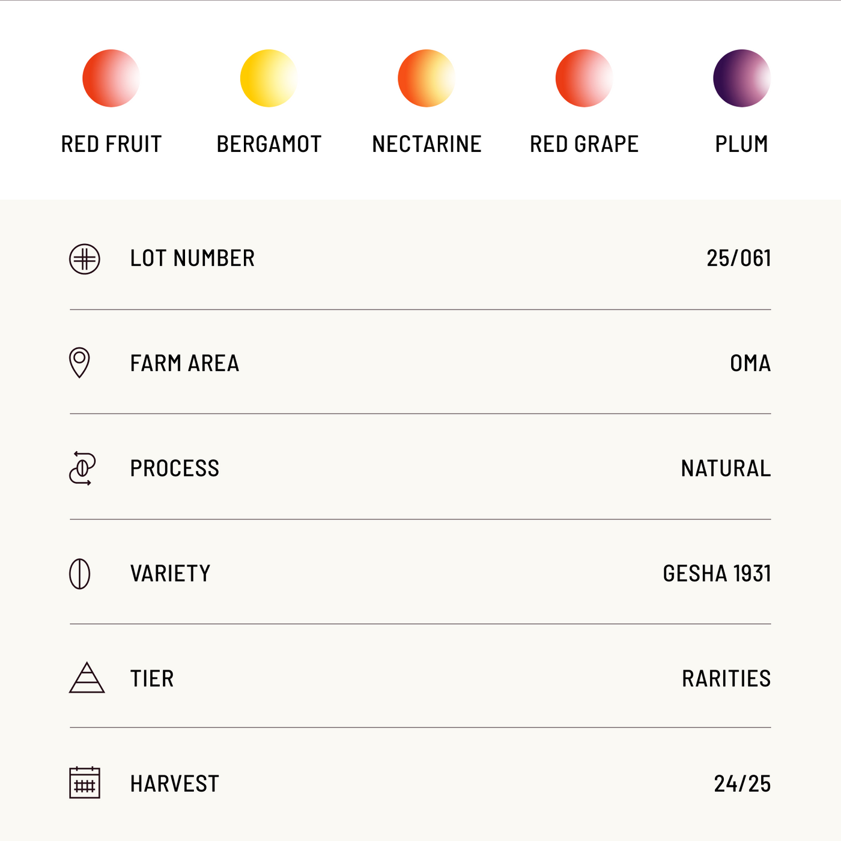Image resolution: width=841 pixels, height=841 pixels.
Task: Click the LOT NUMBER row label
Action: 192,258
